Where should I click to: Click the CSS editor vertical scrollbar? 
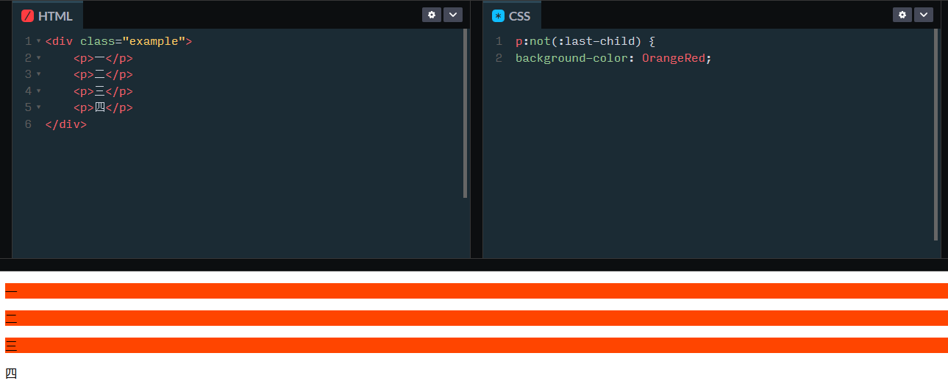(935, 135)
